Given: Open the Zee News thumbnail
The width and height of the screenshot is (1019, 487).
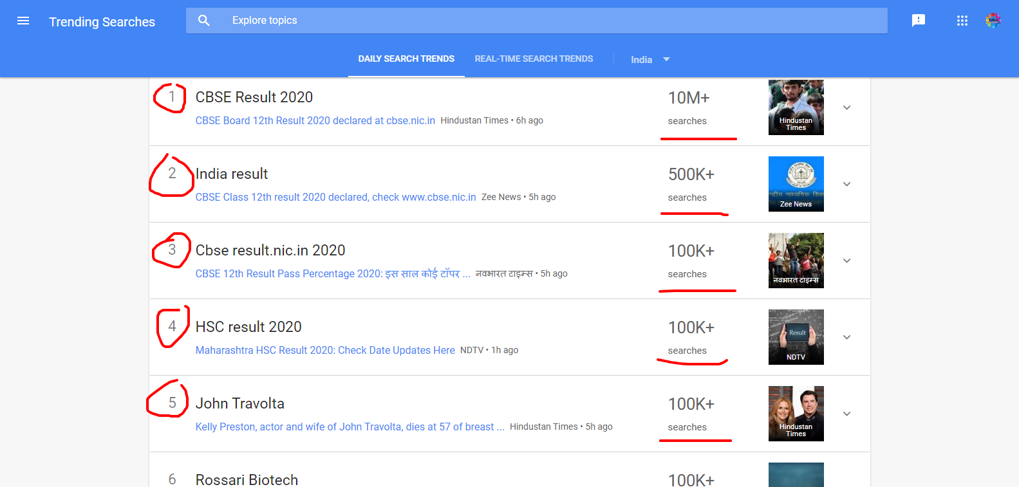Looking at the screenshot, I should (x=796, y=184).
